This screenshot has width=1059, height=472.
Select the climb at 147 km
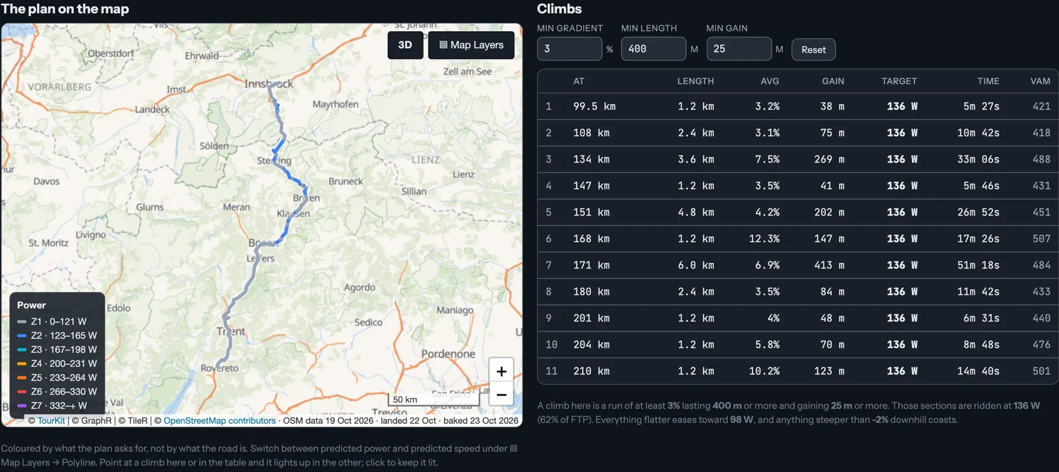(798, 186)
